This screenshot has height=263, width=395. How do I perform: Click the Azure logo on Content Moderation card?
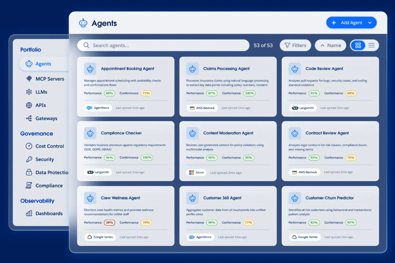click(x=192, y=172)
